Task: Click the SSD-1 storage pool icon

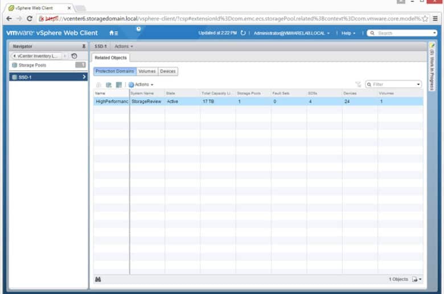Action: point(15,77)
